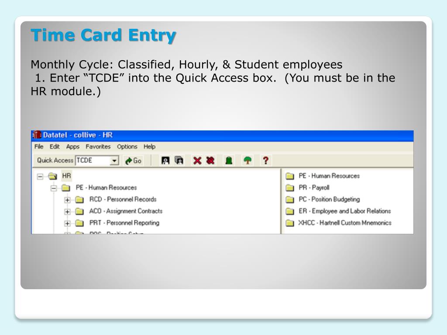Open the File menu
This screenshot has width=447, height=335.
tap(39, 147)
